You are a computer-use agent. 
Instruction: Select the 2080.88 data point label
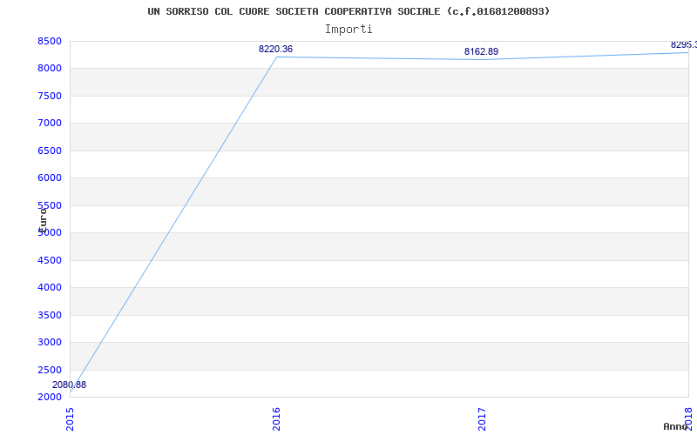(69, 385)
